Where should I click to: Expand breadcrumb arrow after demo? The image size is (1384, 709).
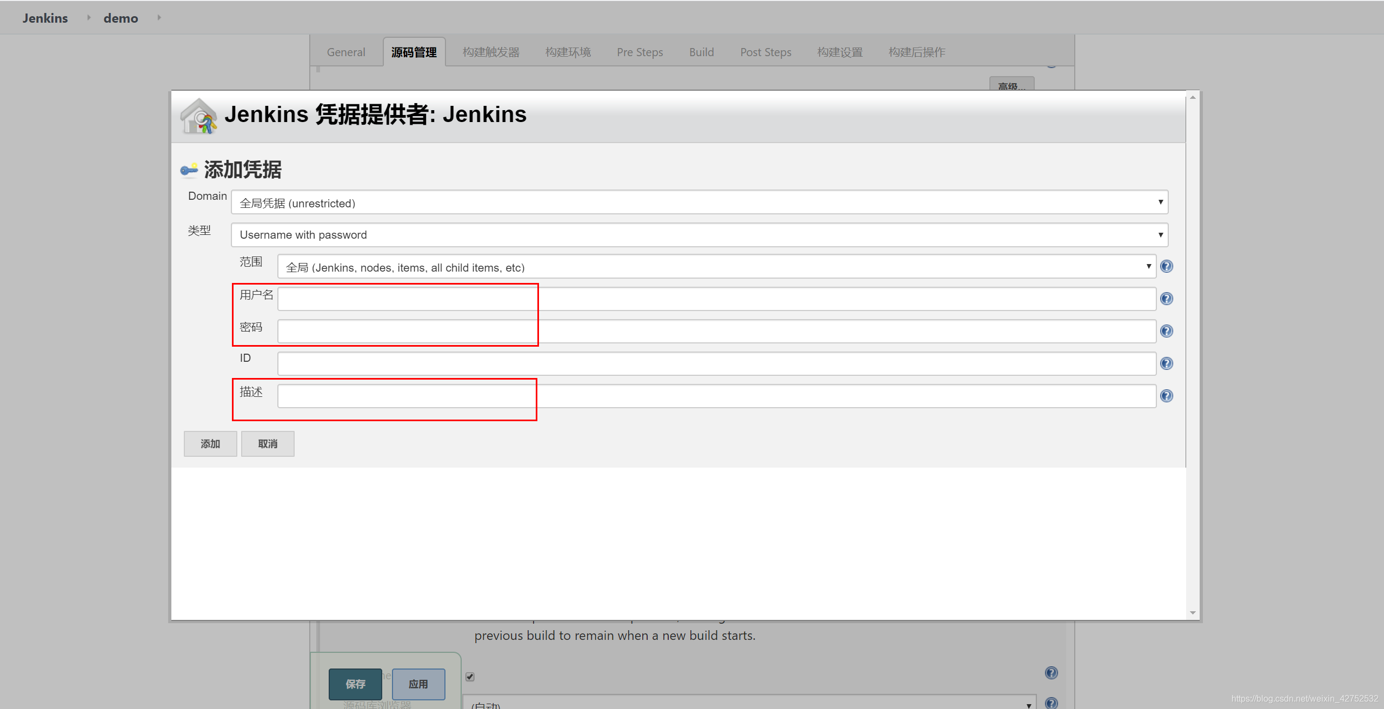pyautogui.click(x=159, y=17)
